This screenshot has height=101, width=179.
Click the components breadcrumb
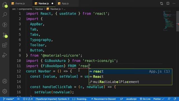click(x=25, y=9)
